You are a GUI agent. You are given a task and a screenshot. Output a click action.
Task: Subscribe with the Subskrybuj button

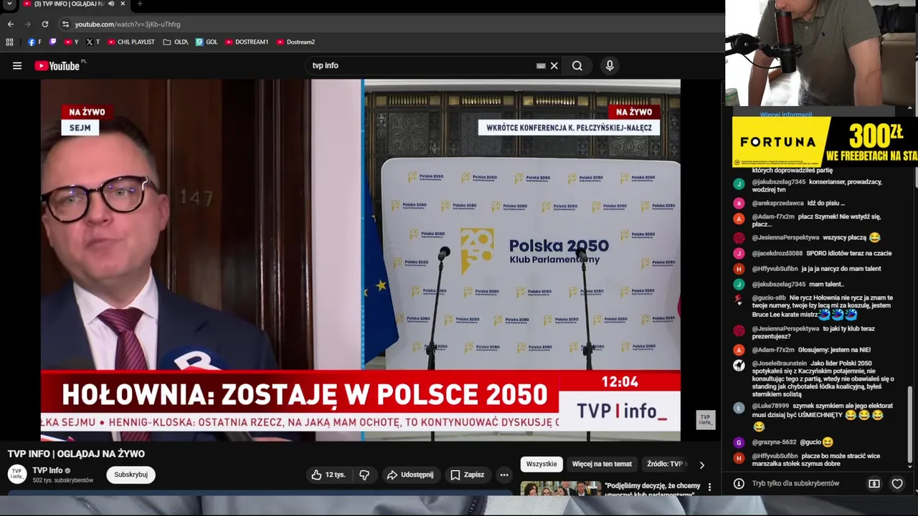pyautogui.click(x=131, y=474)
